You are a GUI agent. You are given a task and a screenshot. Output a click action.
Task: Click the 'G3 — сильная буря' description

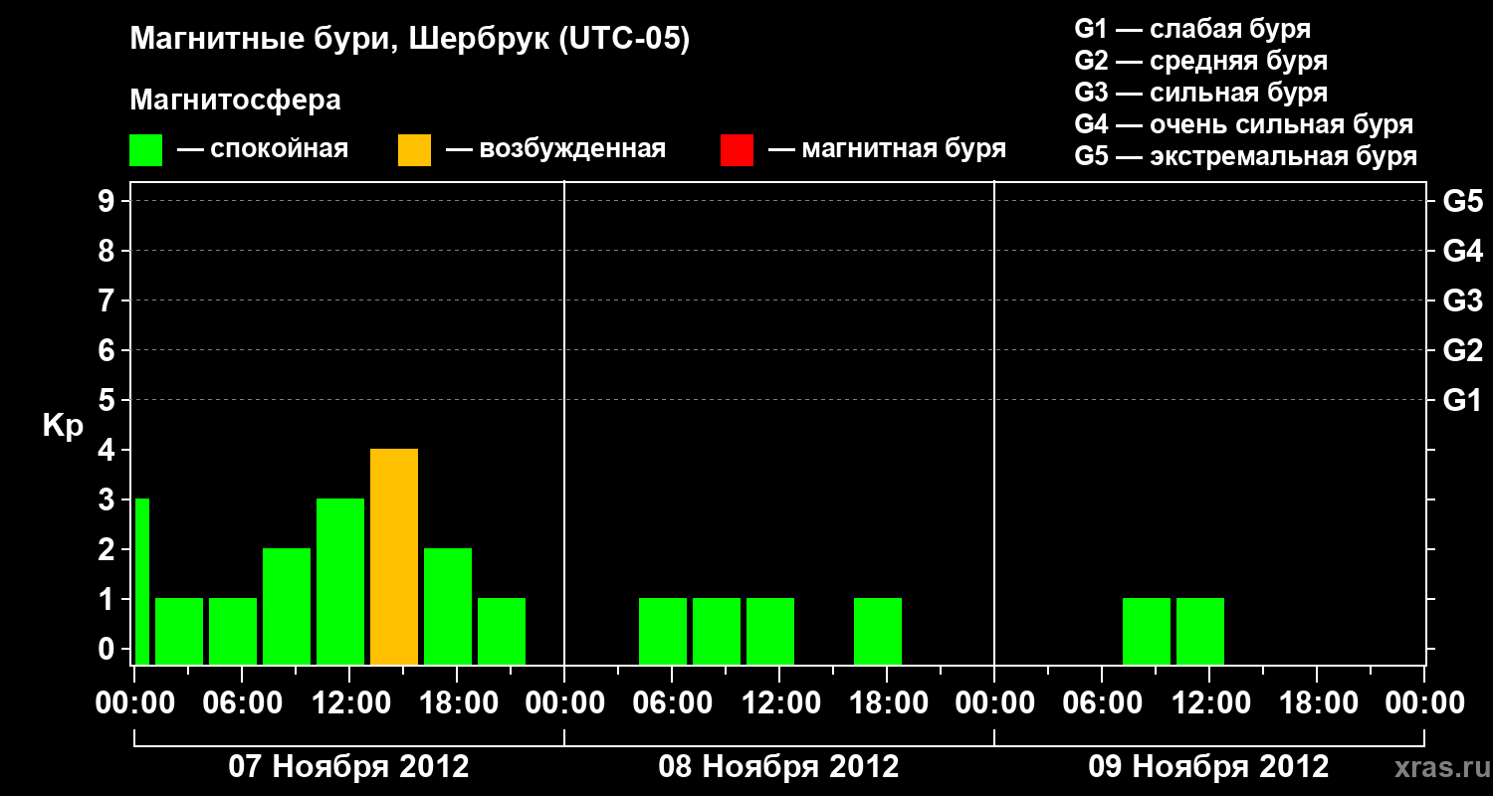tap(1201, 93)
